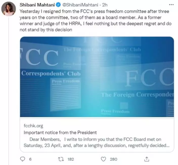Click "The Foreign Correspondents' Club" banner text at top

(102, 50)
